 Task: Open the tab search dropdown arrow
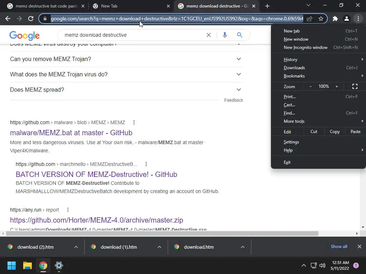click(308, 5)
